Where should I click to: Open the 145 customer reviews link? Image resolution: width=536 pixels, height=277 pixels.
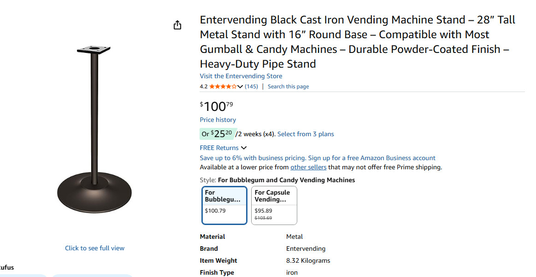click(x=251, y=87)
